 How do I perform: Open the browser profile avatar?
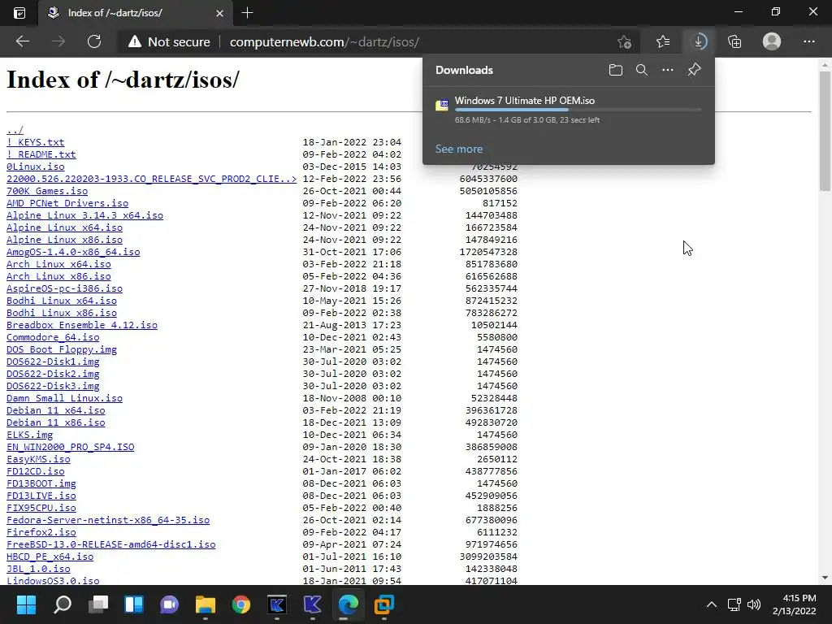click(x=772, y=41)
